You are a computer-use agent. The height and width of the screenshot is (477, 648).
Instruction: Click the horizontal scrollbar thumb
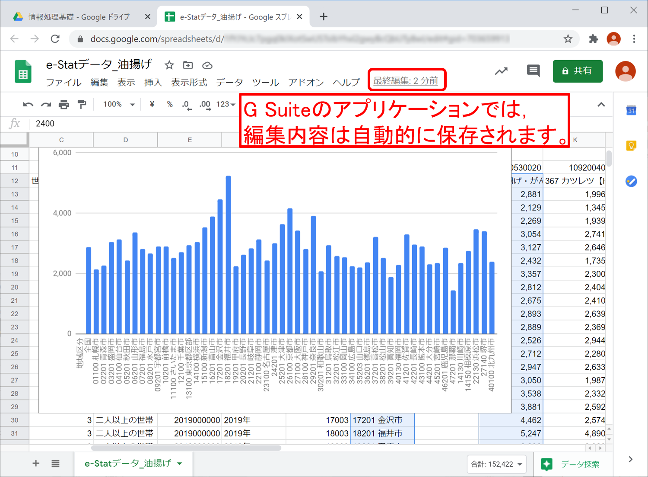point(186,448)
